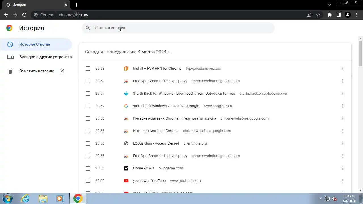Image resolution: width=363 pixels, height=204 pixels.
Task: Tick checkbox for StartIsBack Uptodown entry
Action: (x=88, y=93)
